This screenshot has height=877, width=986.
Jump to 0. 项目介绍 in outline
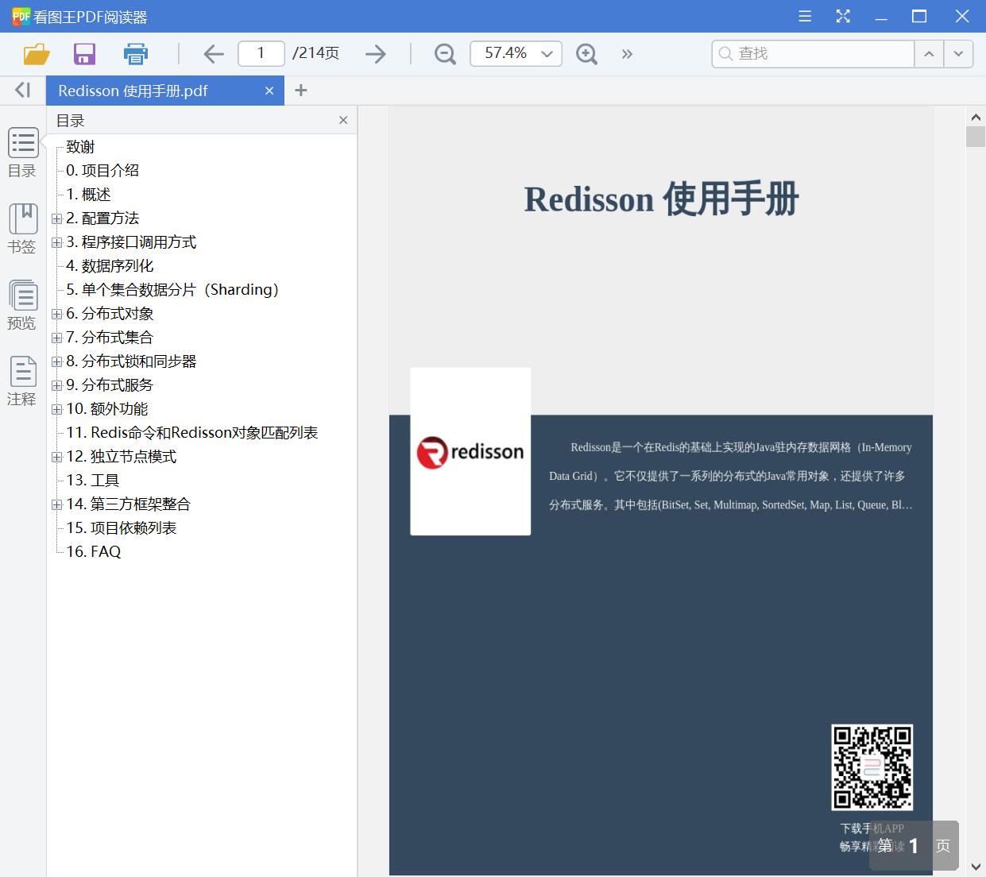(x=102, y=171)
